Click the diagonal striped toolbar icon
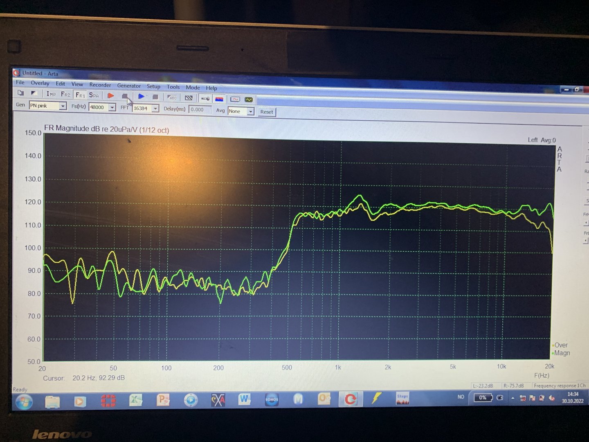 [x=189, y=98]
